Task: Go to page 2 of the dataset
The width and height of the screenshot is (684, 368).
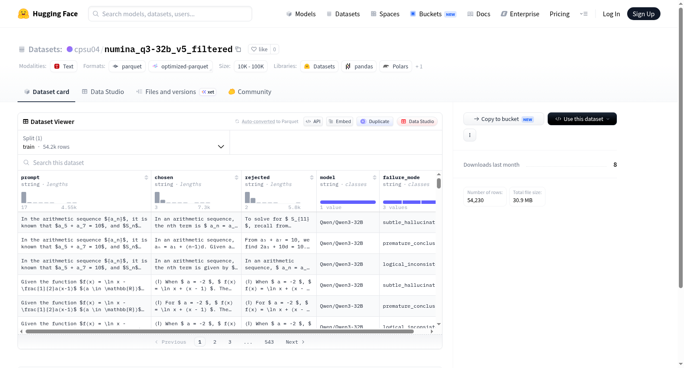Action: click(215, 342)
